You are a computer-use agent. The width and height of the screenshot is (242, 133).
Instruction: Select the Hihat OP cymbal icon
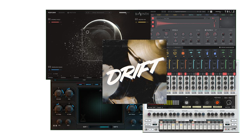[199, 53]
